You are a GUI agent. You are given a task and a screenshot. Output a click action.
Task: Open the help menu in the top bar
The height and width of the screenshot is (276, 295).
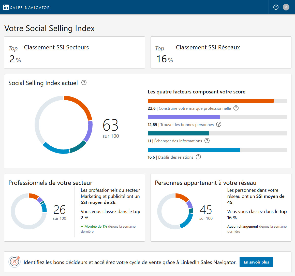276,7
